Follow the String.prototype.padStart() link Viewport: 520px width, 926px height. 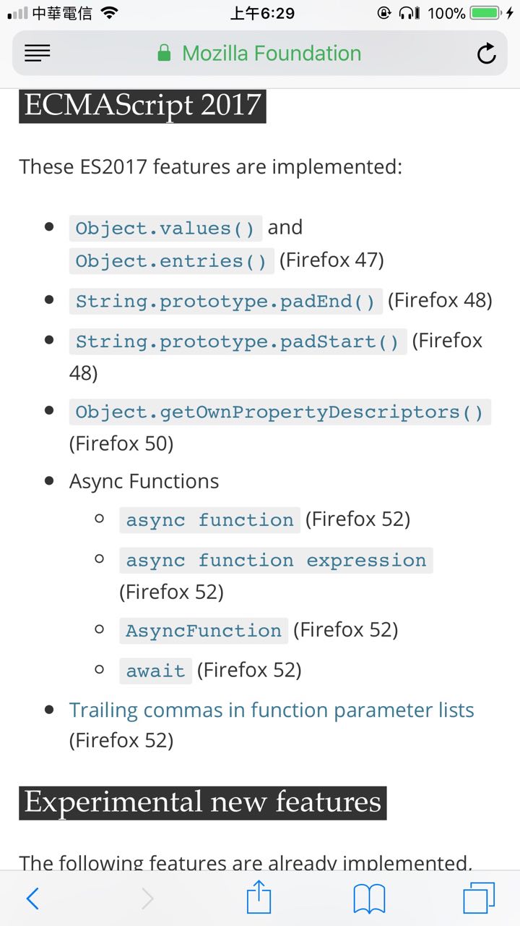(238, 341)
